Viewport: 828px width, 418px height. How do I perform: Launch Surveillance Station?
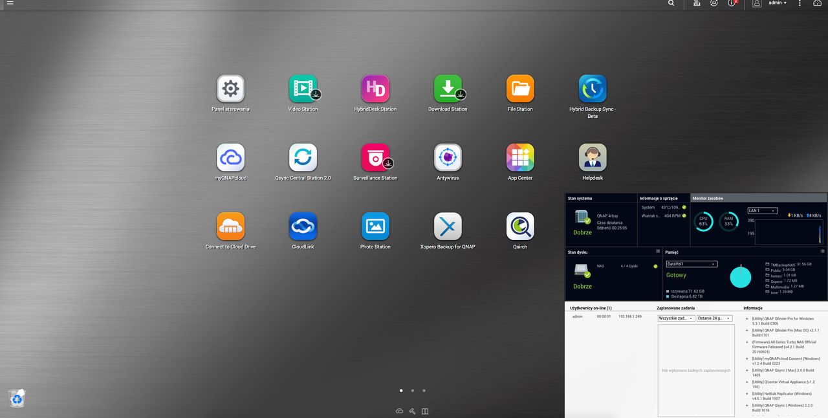[x=375, y=157]
